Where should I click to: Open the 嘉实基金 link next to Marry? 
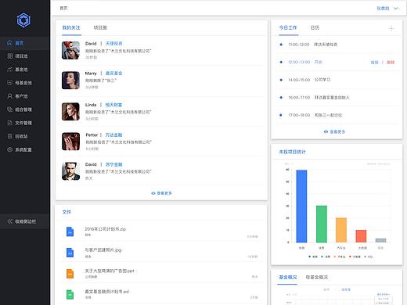(113, 74)
